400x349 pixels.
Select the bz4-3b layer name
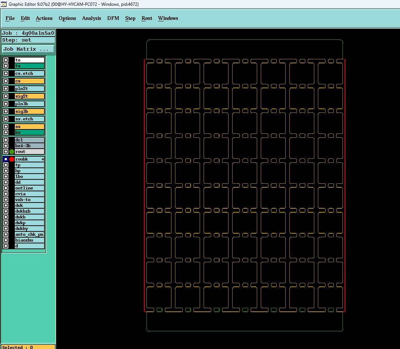30,146
